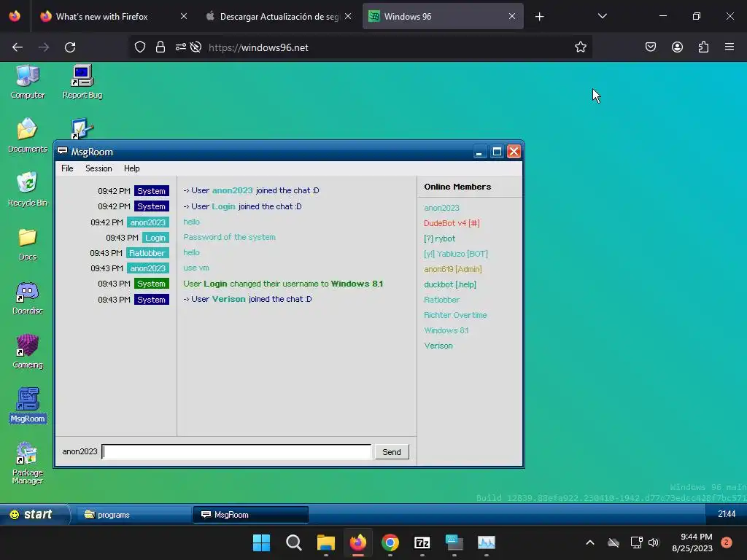Close the Windows 96 browser tab

pos(512,16)
